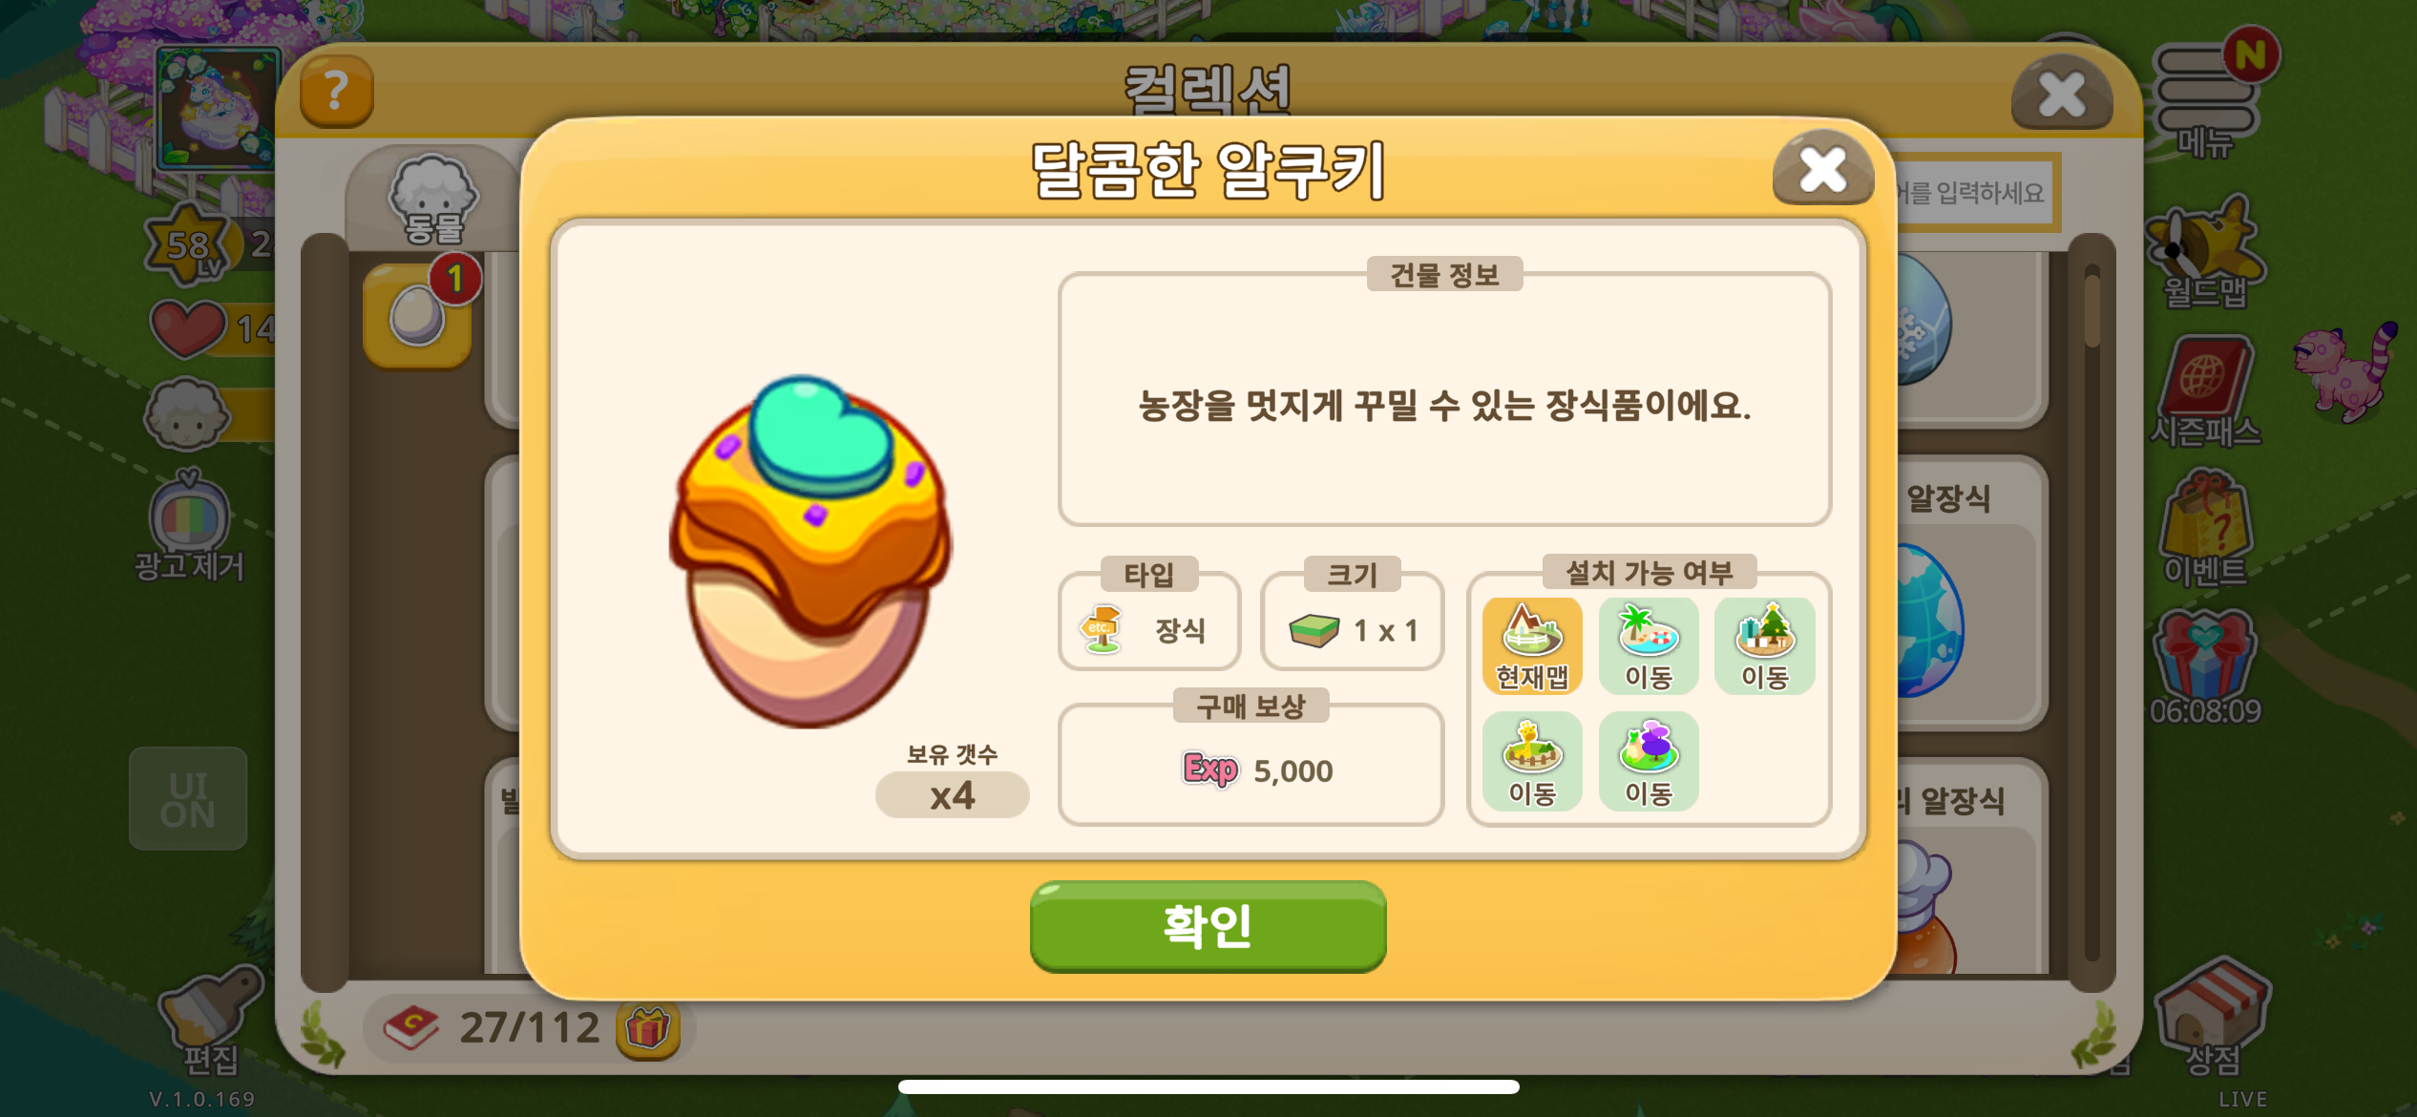Close the 달콤한 알쿠키 popup
The height and width of the screenshot is (1117, 2417).
click(x=1822, y=169)
